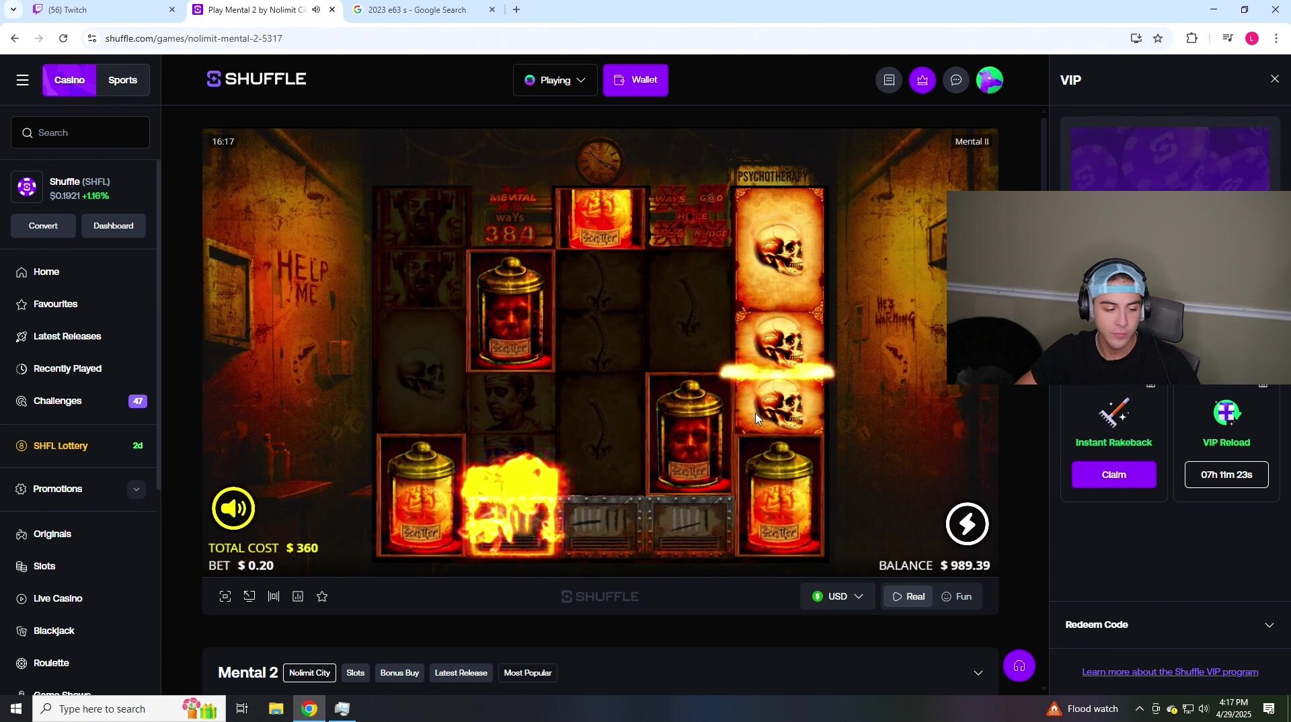
Task: Pop out the game window icon
Action: (249, 597)
